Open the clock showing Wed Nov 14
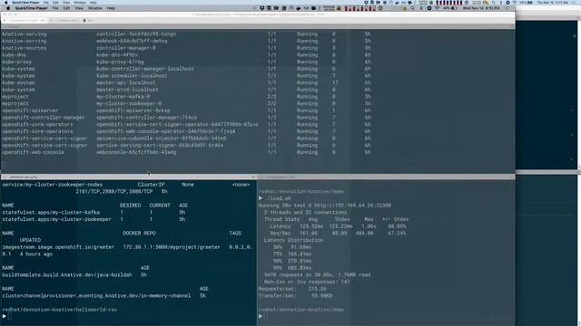The height and width of the screenshot is (326, 581). tap(481, 8)
